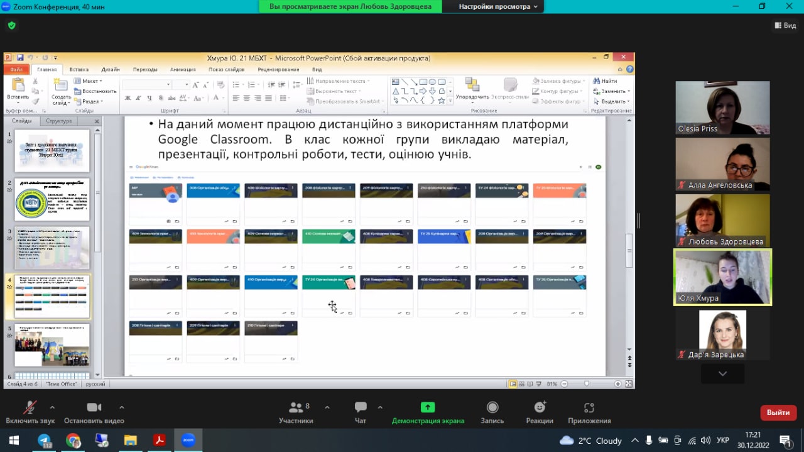Switch to Структура outline tab
The height and width of the screenshot is (452, 804).
pos(59,121)
